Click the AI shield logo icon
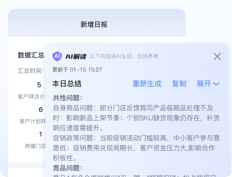 pos(57,56)
